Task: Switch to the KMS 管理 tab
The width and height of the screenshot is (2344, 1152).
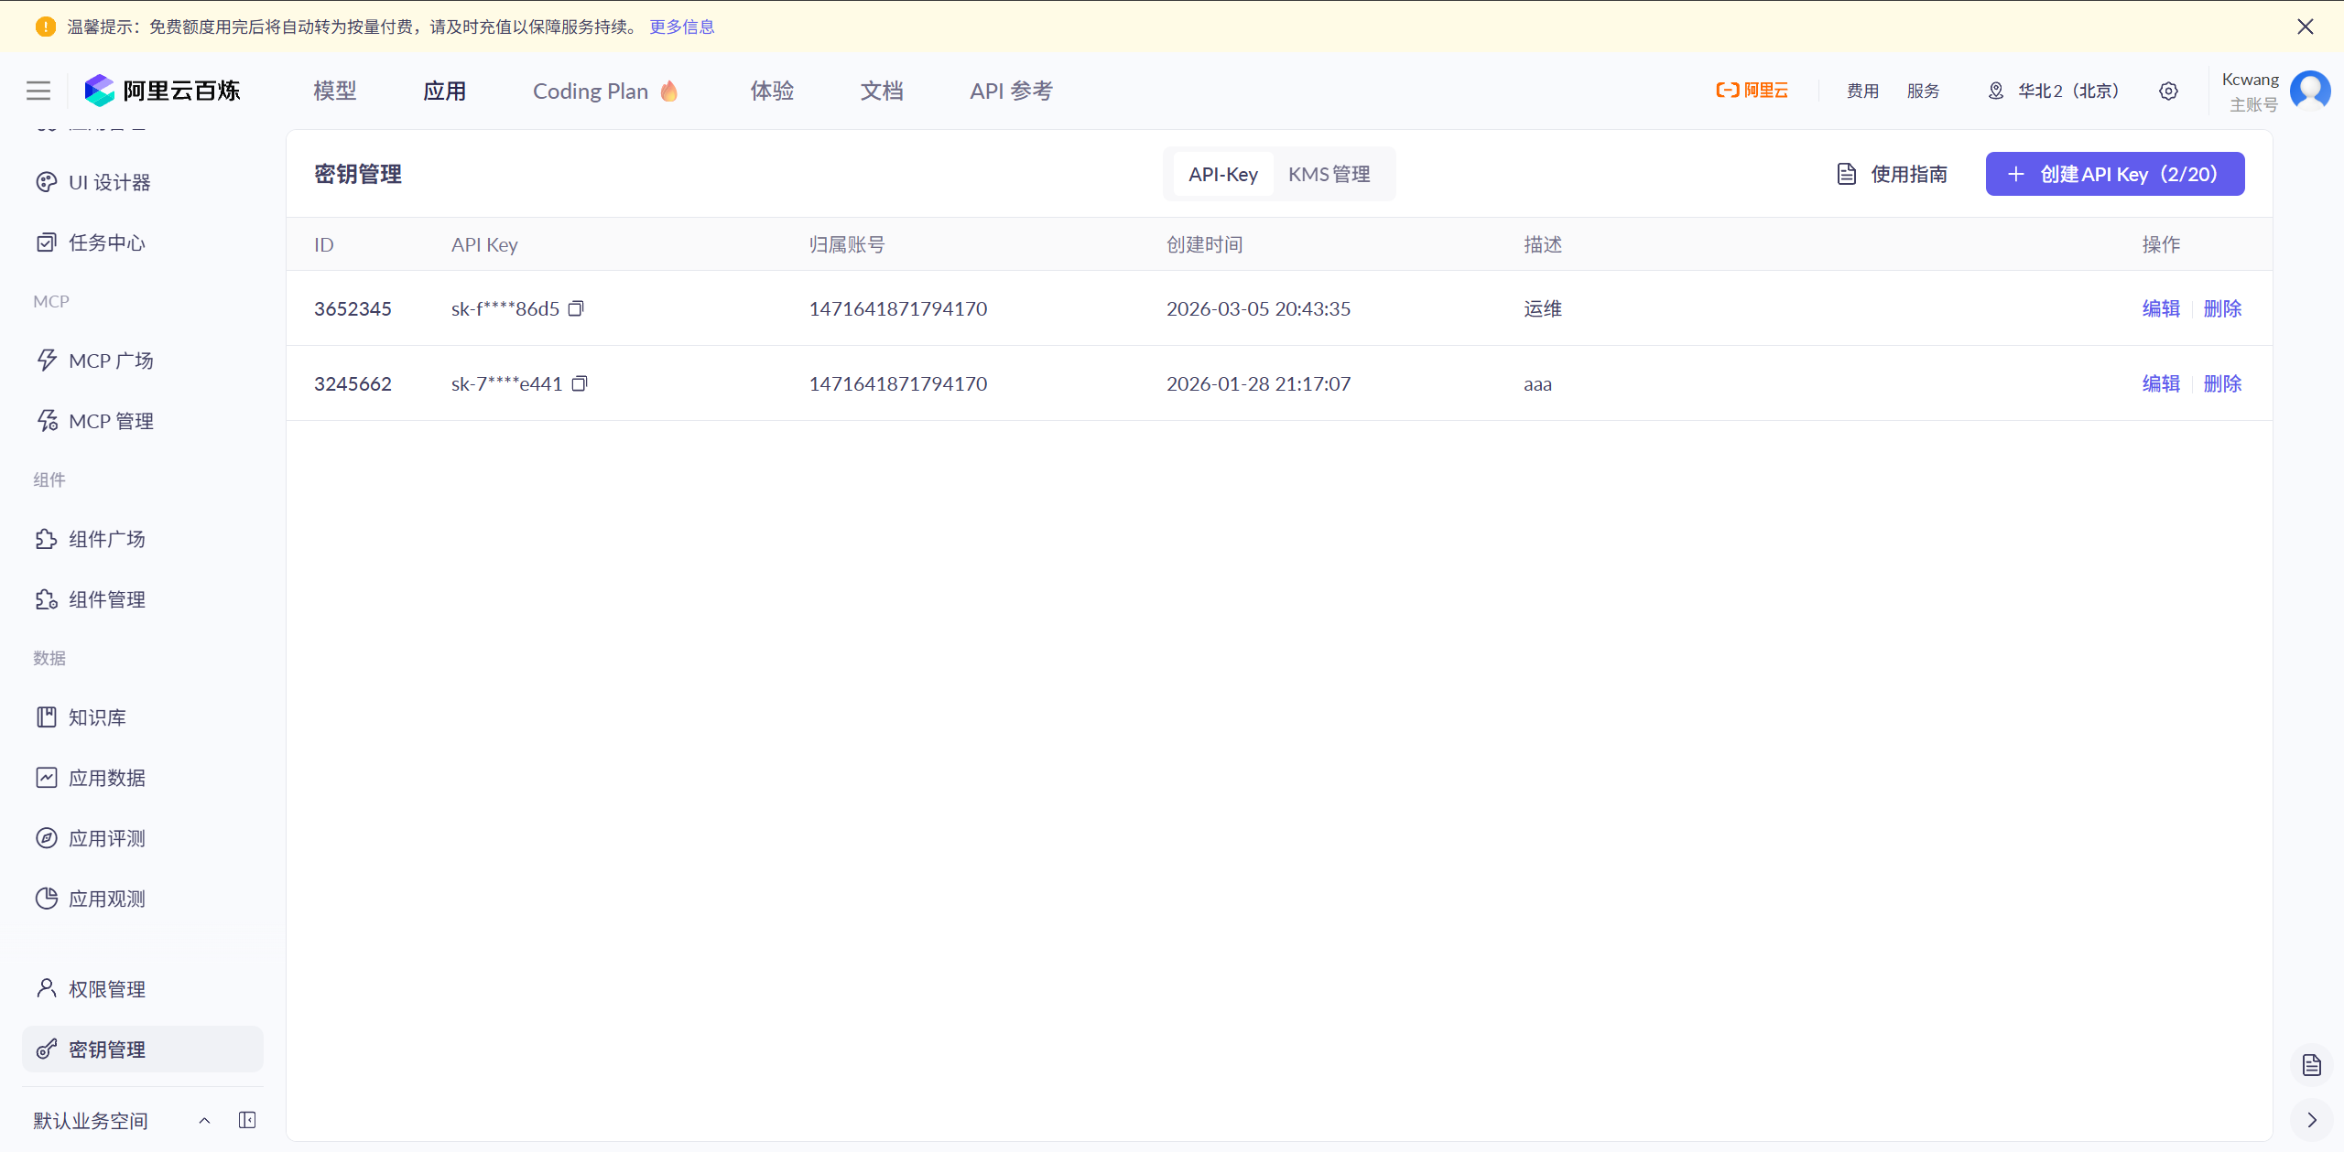Action: pyautogui.click(x=1329, y=174)
